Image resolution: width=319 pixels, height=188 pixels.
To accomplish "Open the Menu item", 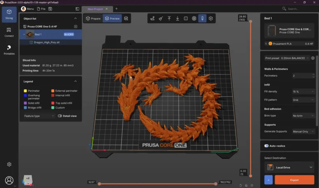I will click(x=27, y=9).
